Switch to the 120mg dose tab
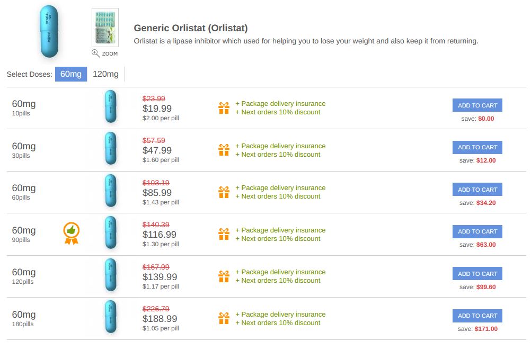 coord(105,74)
